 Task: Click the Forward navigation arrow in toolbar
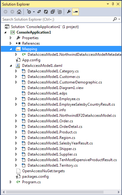point(12,12)
